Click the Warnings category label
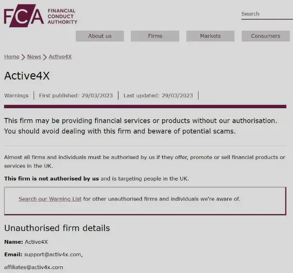The height and width of the screenshot is (273, 293). pos(16,95)
